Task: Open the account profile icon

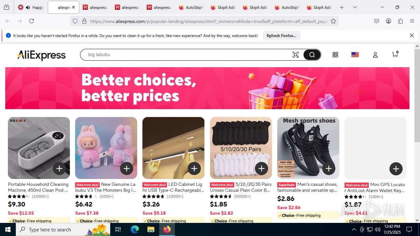Action: tap(375, 55)
